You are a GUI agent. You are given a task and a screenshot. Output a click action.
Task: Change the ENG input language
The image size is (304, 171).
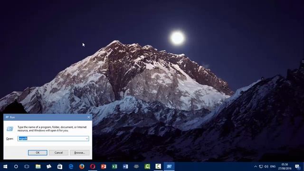point(273,167)
